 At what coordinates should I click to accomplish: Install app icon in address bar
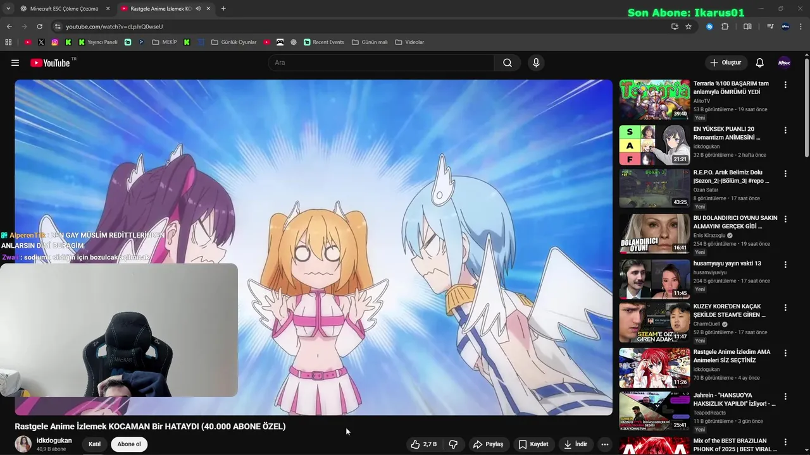[675, 27]
